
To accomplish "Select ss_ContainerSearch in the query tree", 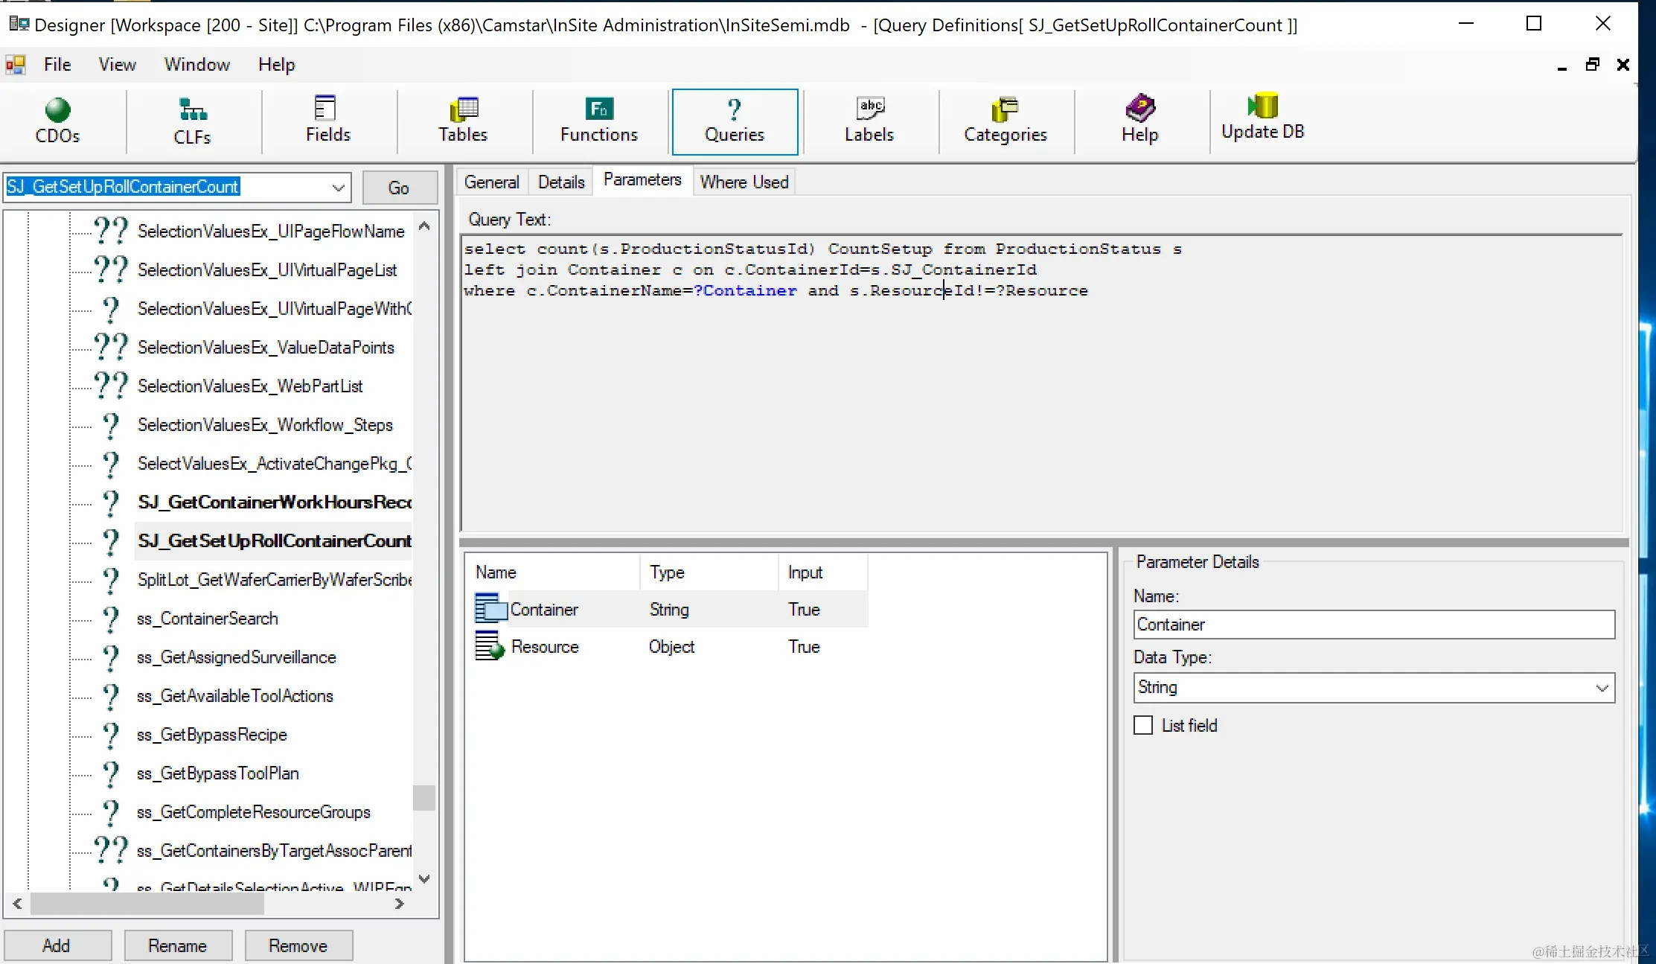I will [207, 619].
